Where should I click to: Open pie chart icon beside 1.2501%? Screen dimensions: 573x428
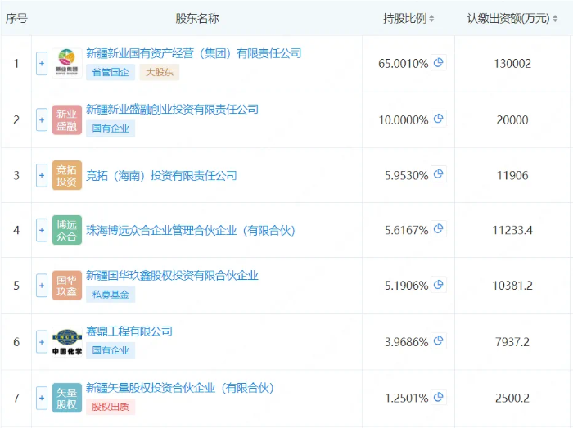(438, 397)
